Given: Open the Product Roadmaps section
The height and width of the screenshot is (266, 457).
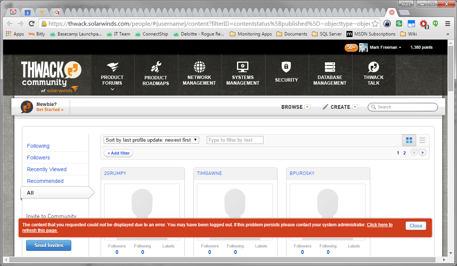Looking at the screenshot, I should click(x=156, y=74).
